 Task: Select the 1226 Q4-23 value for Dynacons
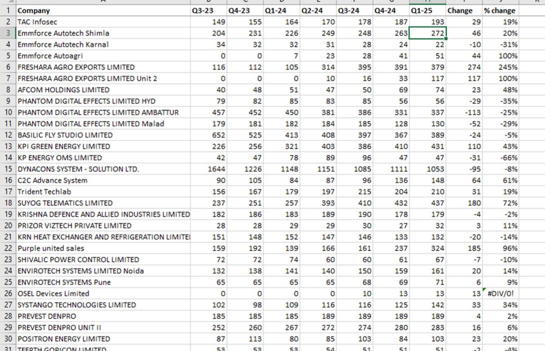245,169
